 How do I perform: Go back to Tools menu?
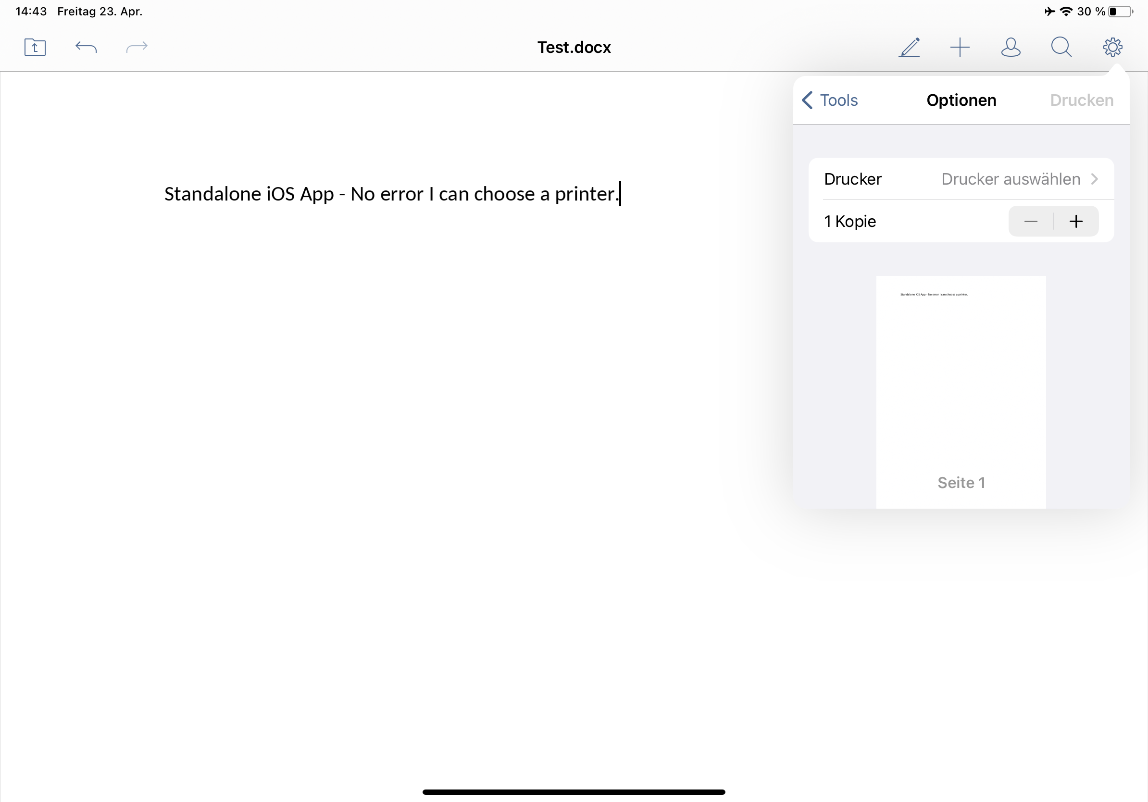click(x=829, y=100)
